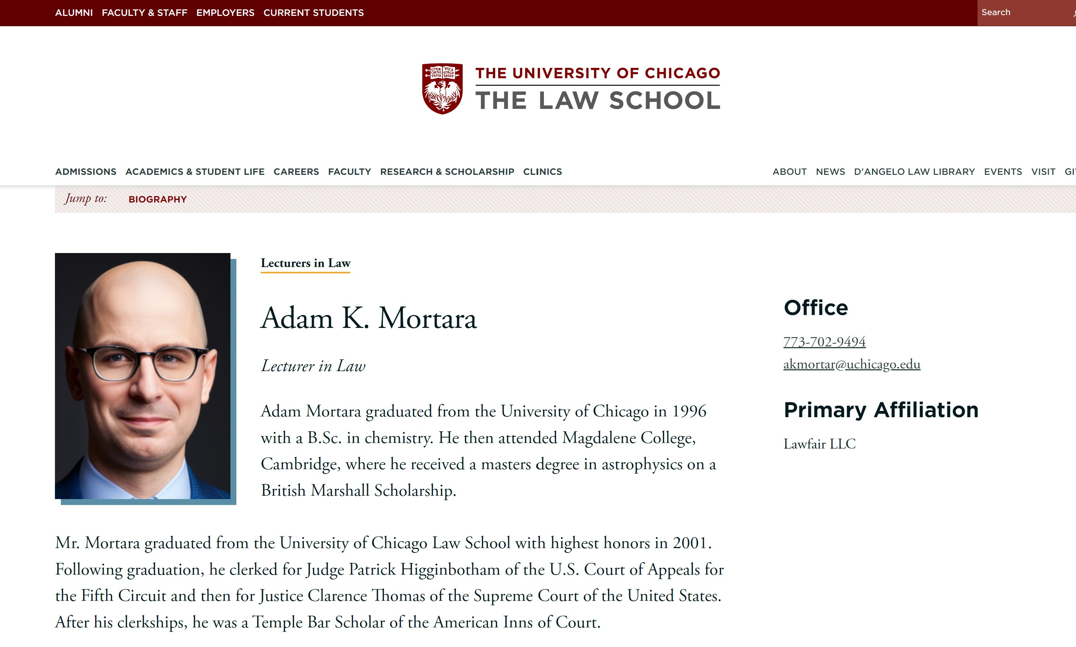The height and width of the screenshot is (647, 1076).
Task: Open the Current Students link
Action: pos(313,13)
